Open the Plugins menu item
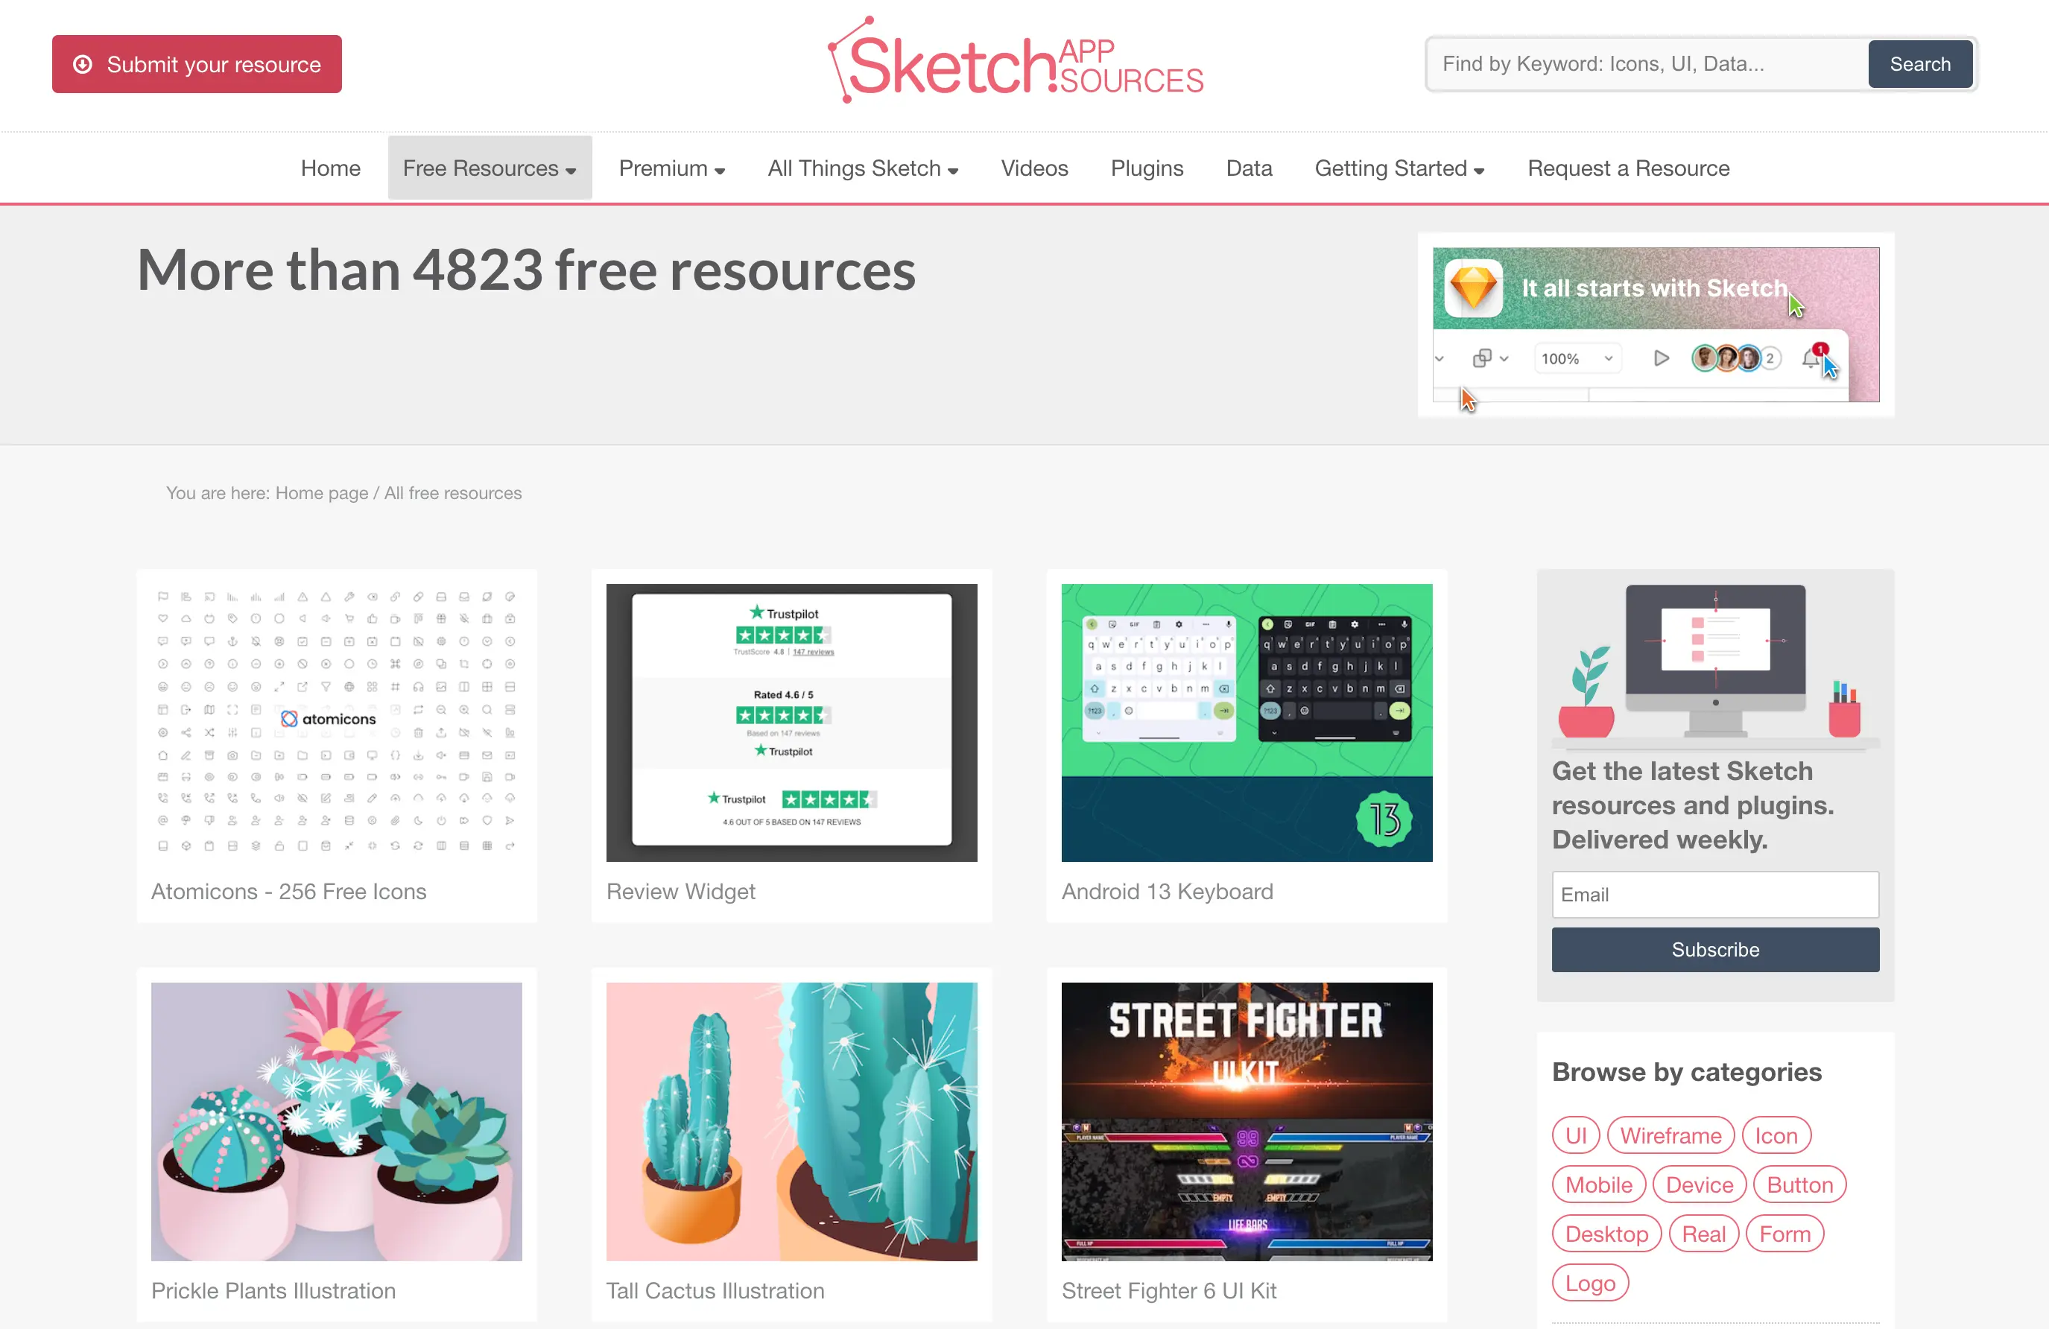This screenshot has width=2049, height=1329. 1147,168
